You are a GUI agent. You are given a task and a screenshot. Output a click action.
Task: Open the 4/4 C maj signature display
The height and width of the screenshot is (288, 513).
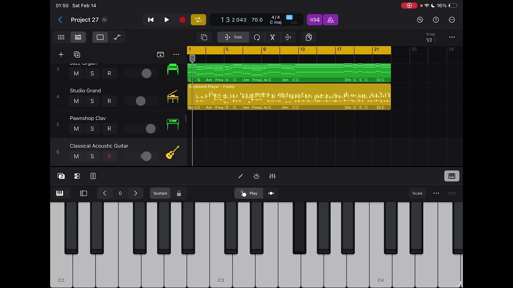[276, 20]
